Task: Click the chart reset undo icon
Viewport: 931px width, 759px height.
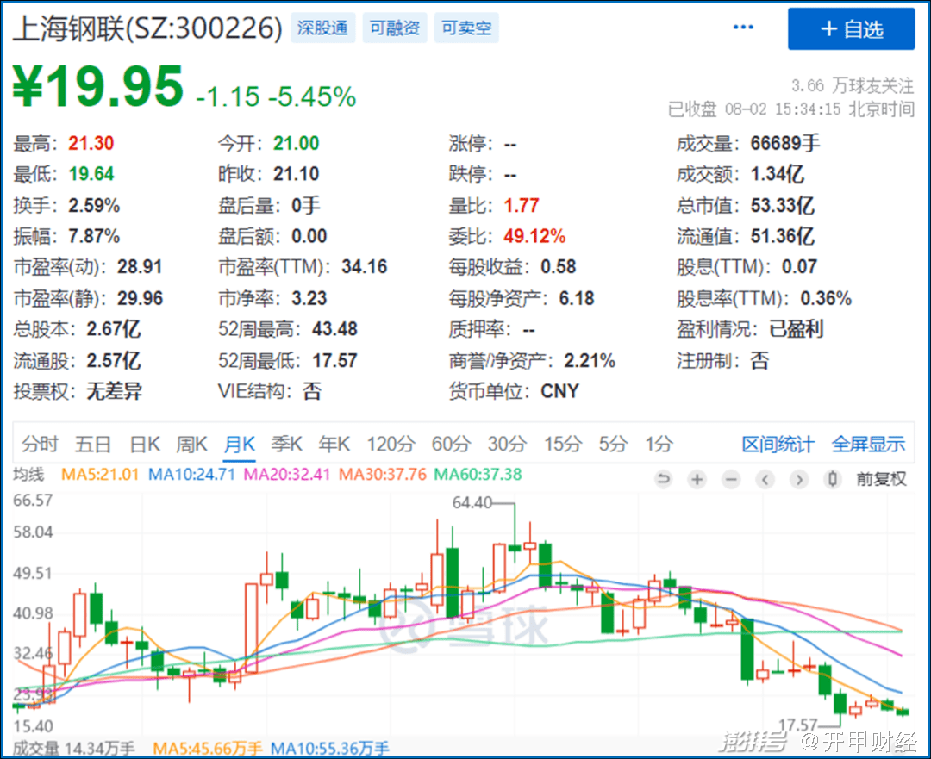Action: coord(663,480)
